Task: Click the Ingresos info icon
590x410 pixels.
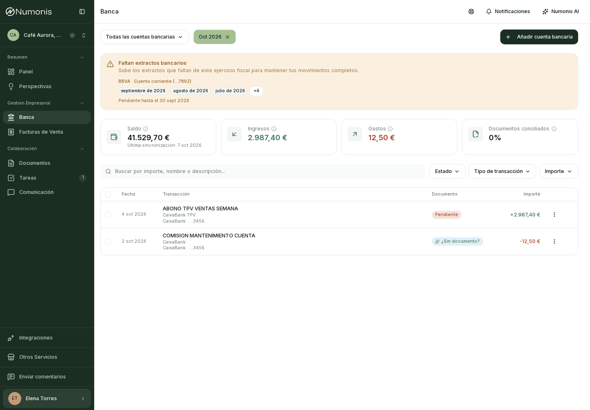Action: pyautogui.click(x=274, y=129)
